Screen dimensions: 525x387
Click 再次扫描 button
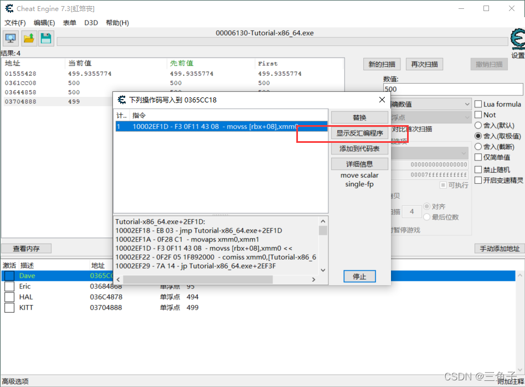[424, 64]
